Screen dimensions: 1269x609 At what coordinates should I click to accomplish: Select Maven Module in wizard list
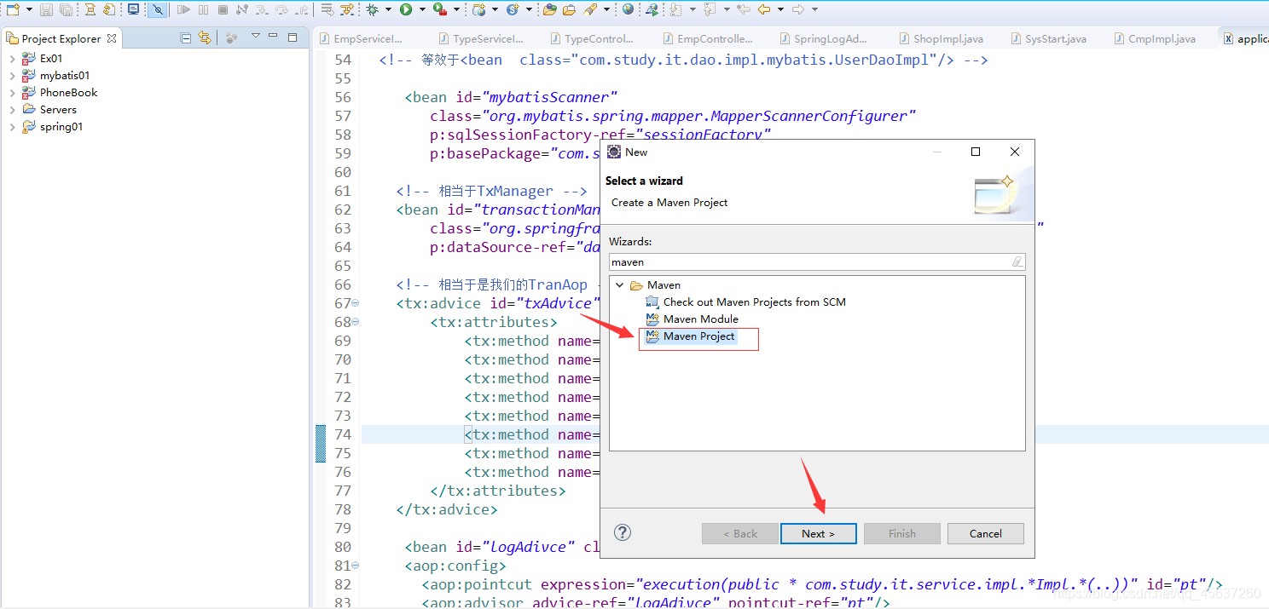click(692, 319)
